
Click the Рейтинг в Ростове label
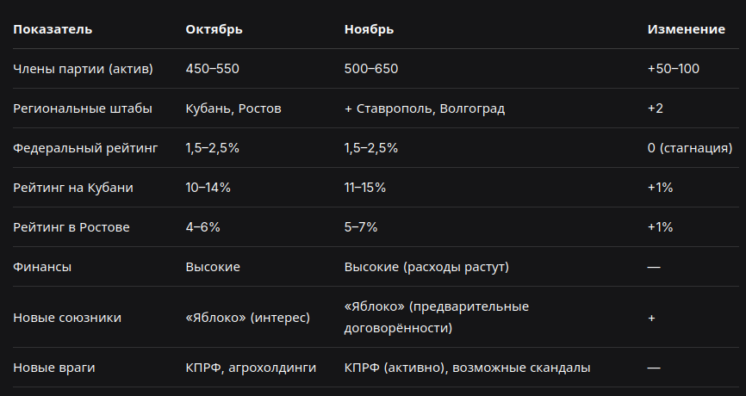point(71,226)
